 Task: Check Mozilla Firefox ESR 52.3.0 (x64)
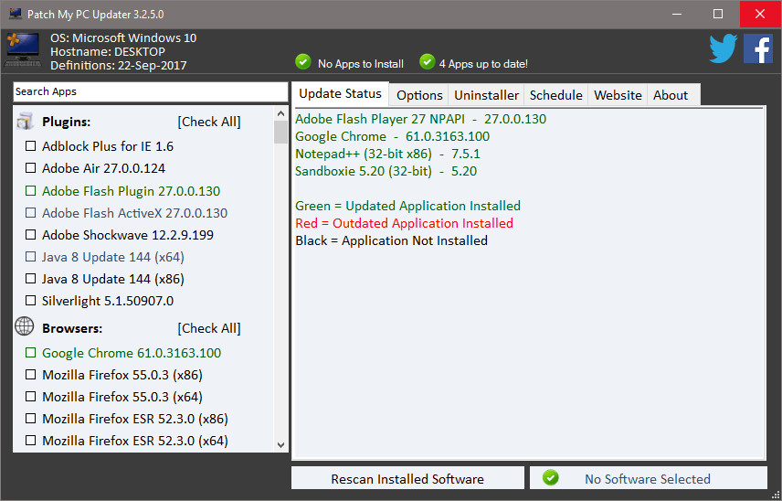[30, 440]
